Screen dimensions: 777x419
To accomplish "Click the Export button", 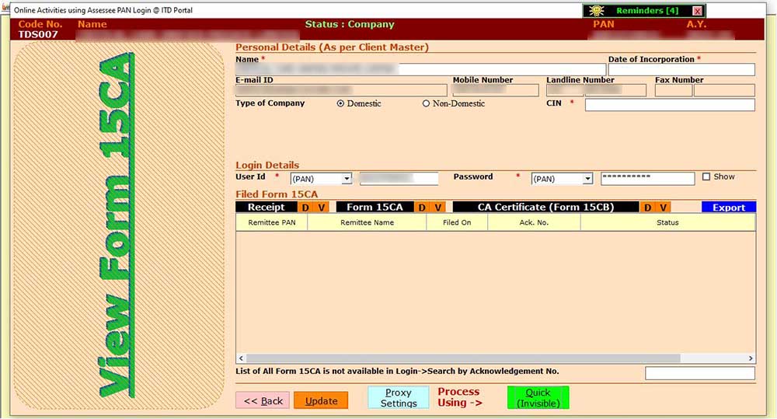I will (728, 208).
